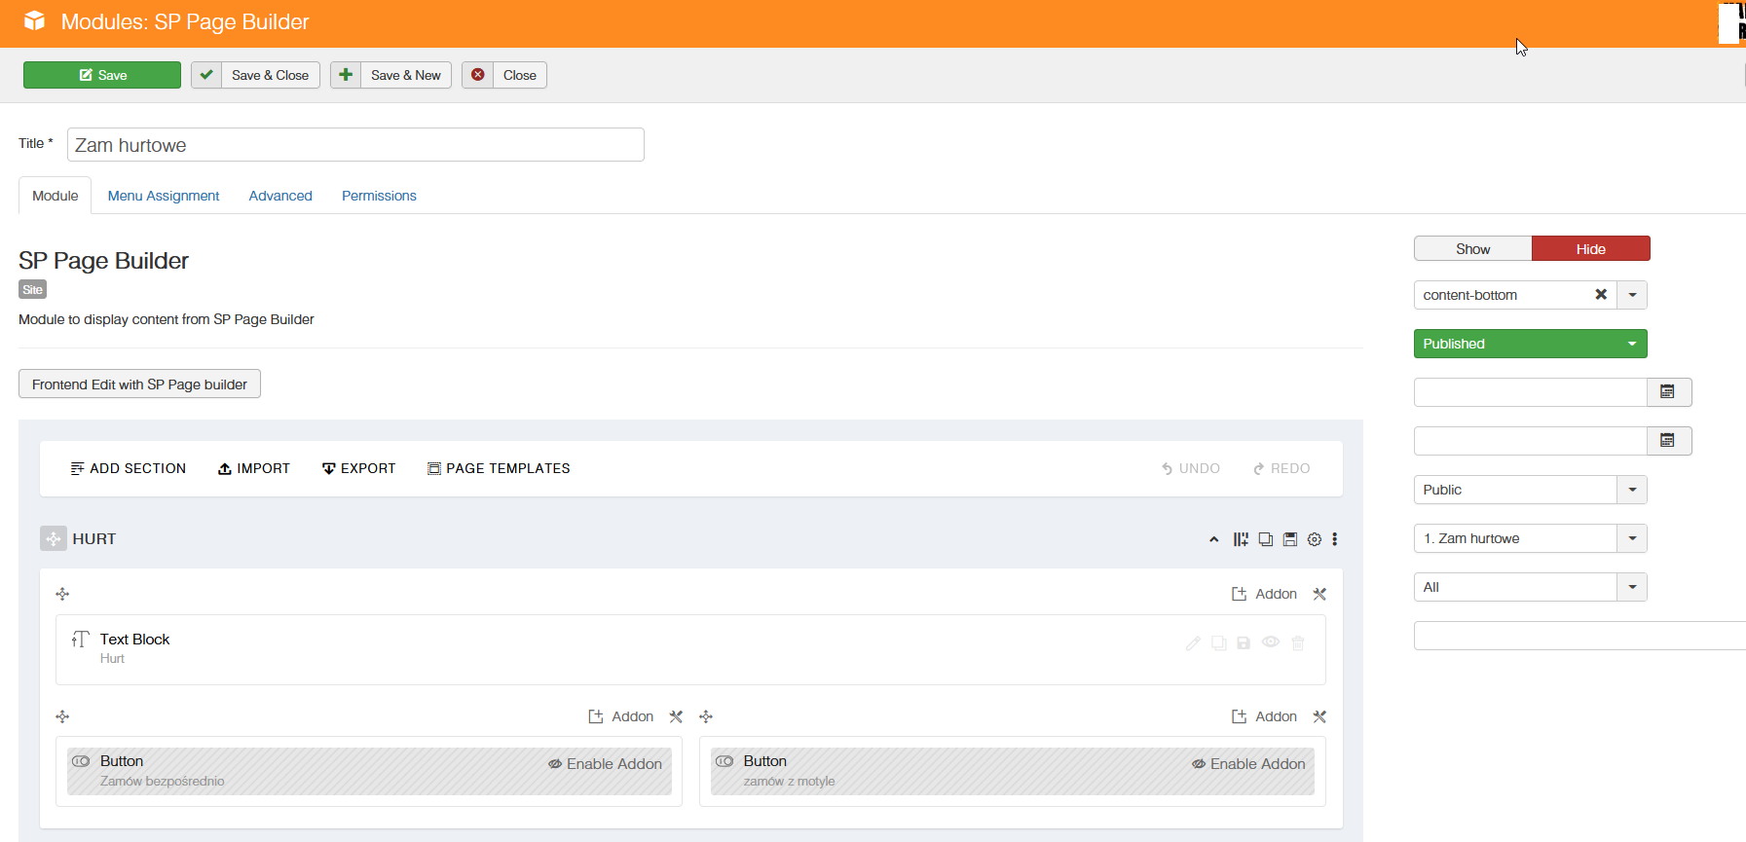Expand the content-bottom position dropdown
The image size is (1746, 842).
1632,295
